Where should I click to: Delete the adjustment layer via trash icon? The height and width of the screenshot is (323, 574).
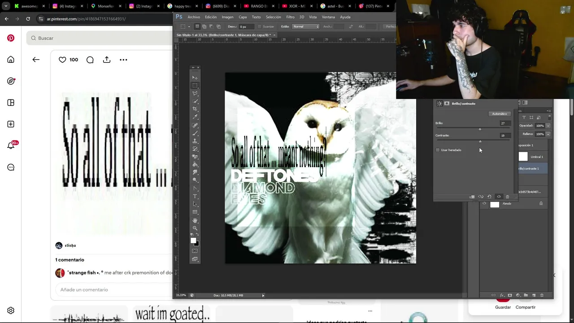coord(507,196)
